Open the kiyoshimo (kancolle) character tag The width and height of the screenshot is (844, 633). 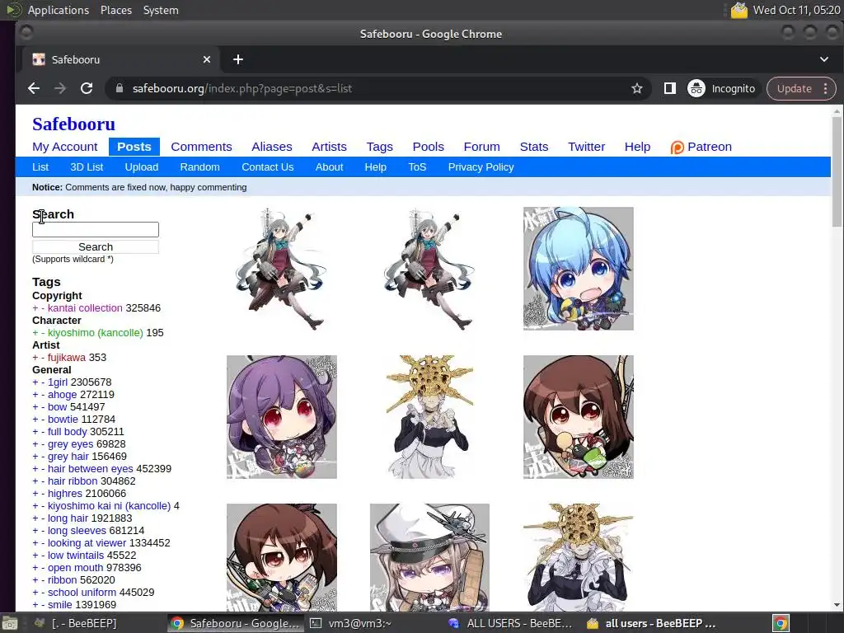tap(96, 333)
